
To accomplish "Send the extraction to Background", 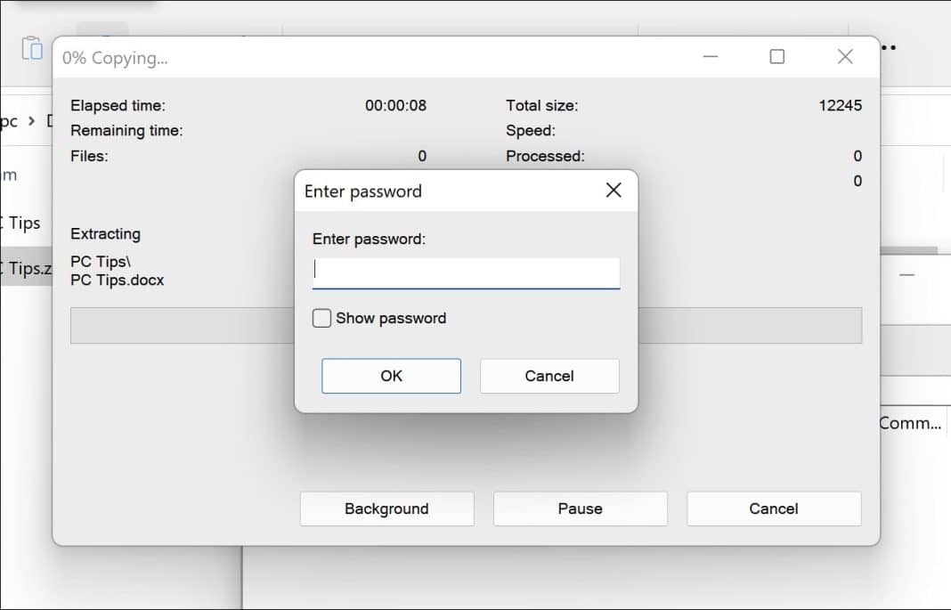I will [386, 508].
